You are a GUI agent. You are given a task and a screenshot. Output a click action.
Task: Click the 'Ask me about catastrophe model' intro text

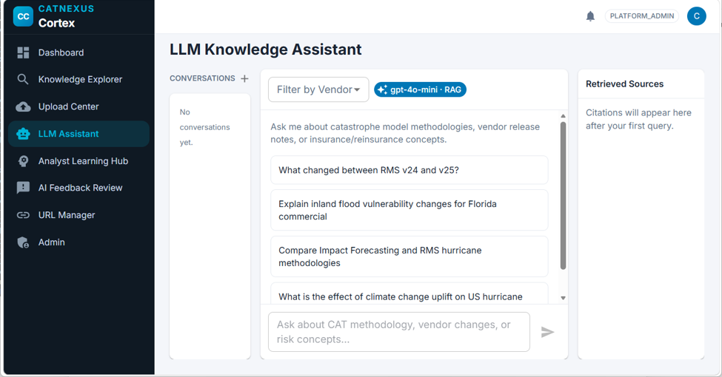[405, 133]
